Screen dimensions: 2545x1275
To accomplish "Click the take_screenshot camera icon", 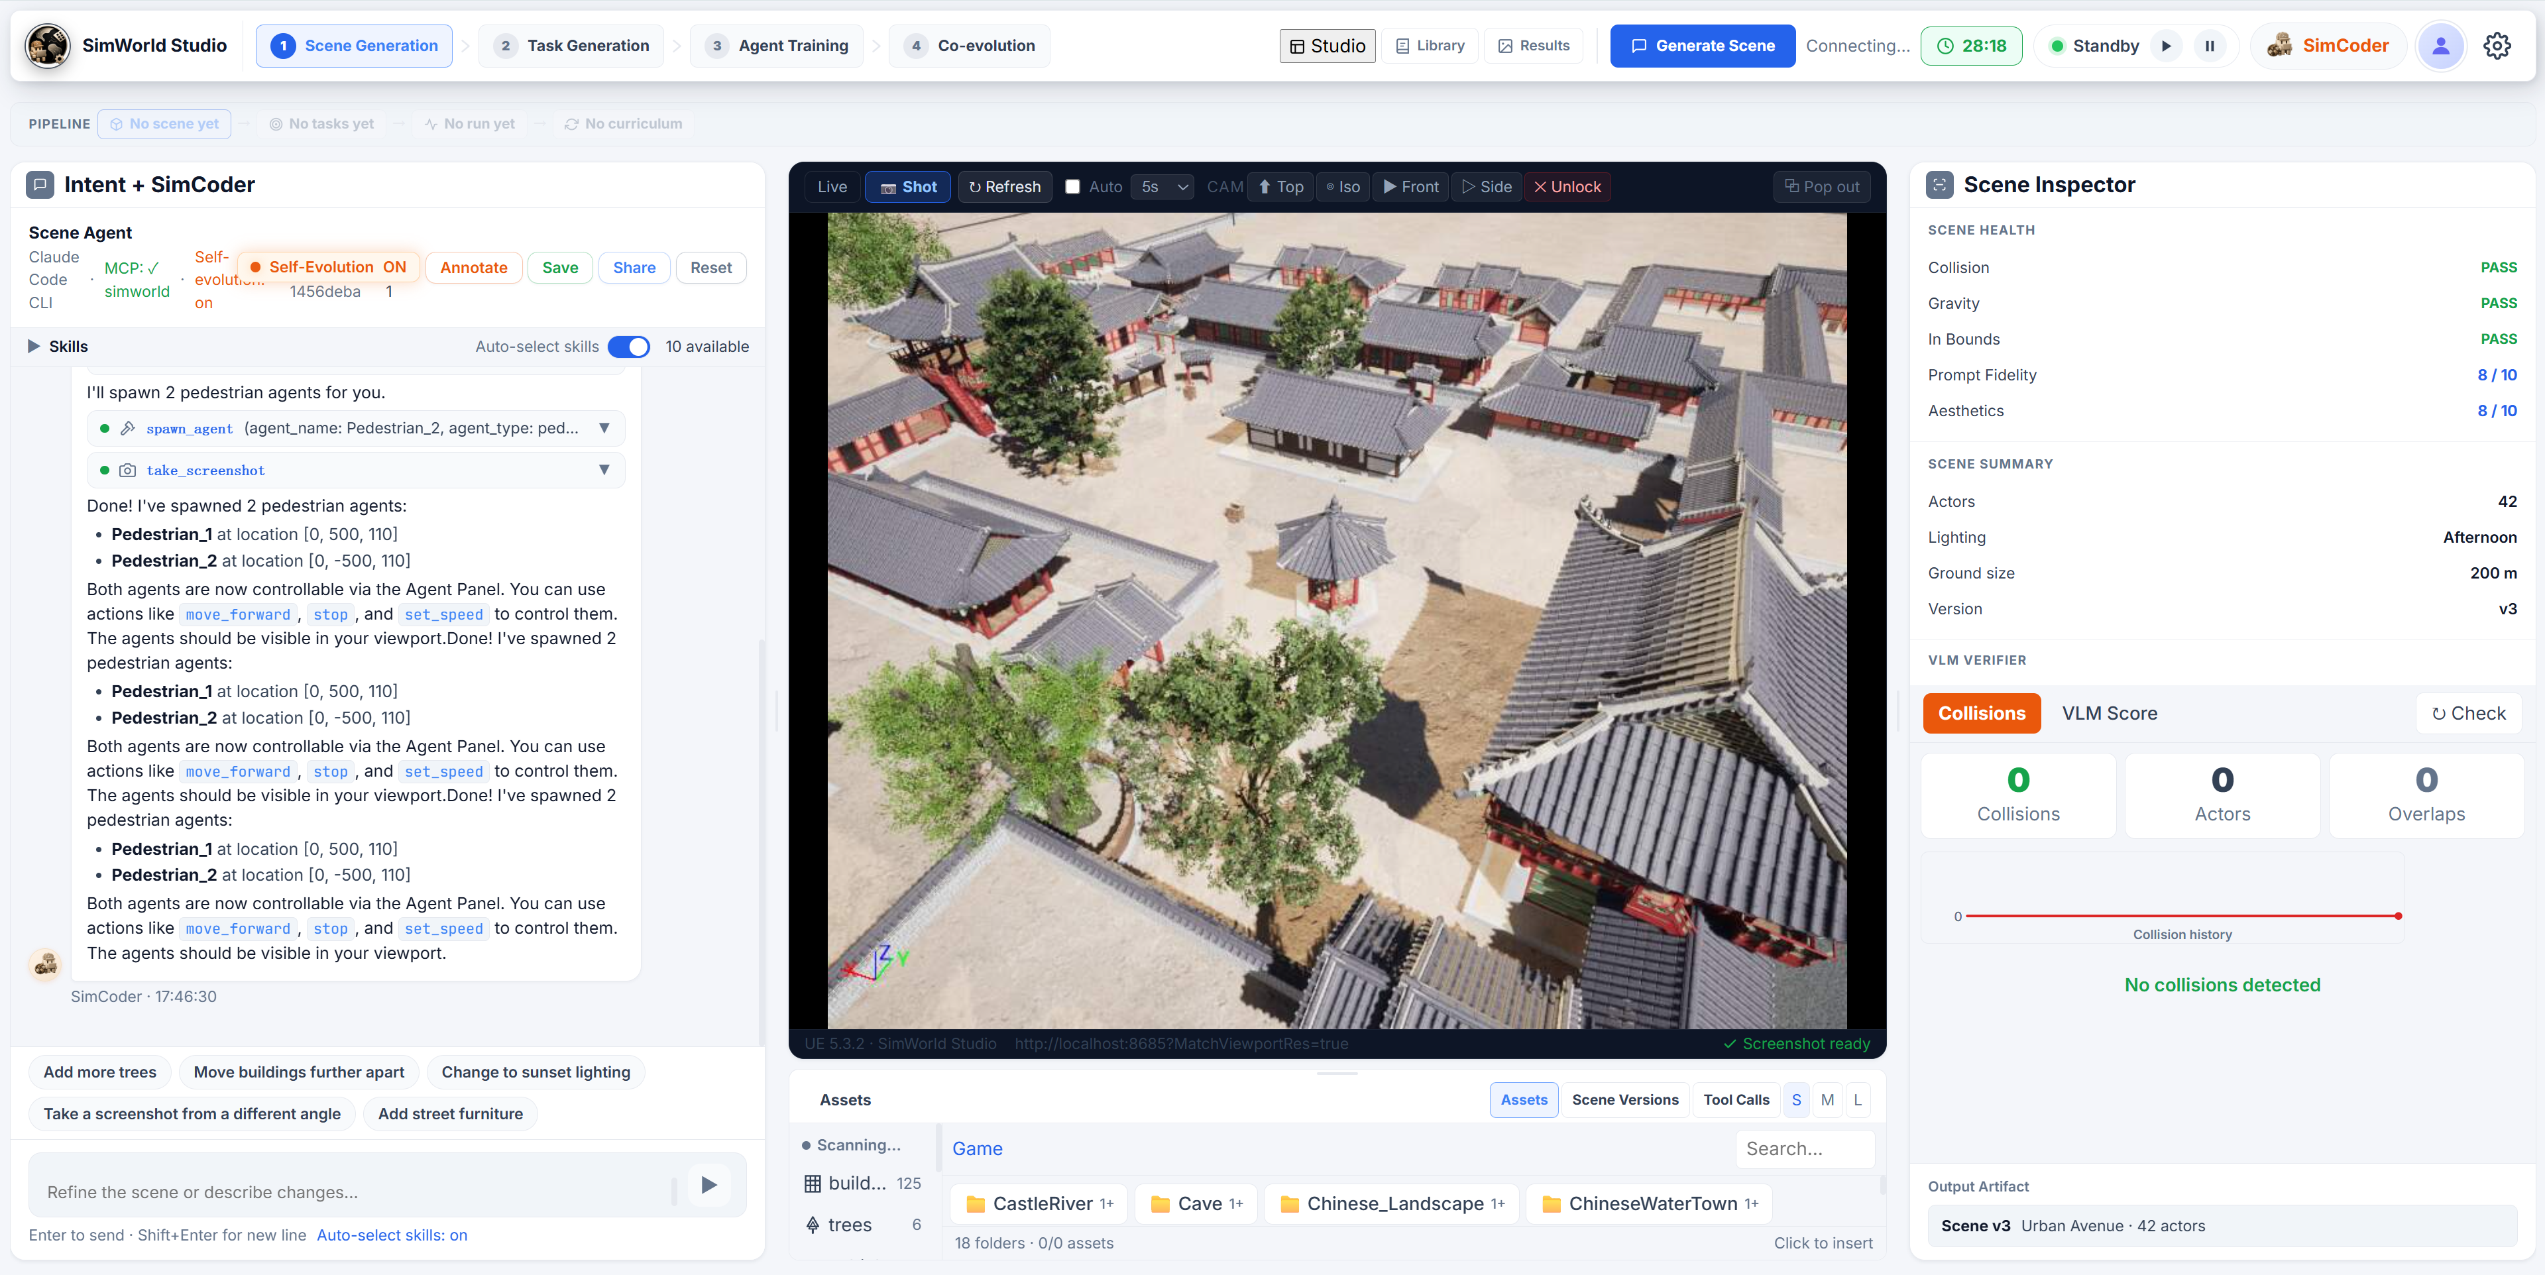I will coord(127,470).
